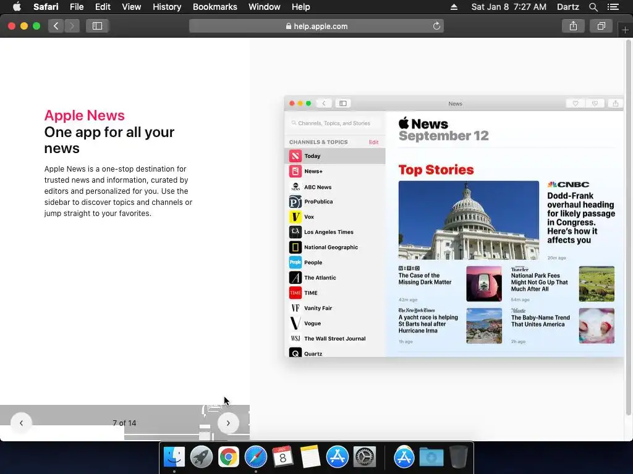Image resolution: width=633 pixels, height=474 pixels.
Task: Click the Dartz user name
Action: [x=567, y=7]
